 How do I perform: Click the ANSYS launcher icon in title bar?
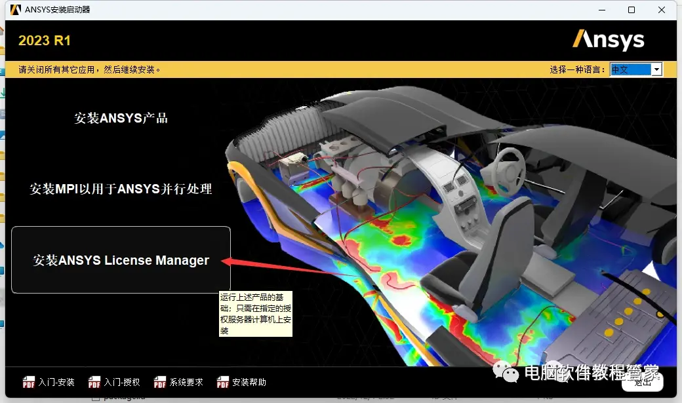pos(16,10)
